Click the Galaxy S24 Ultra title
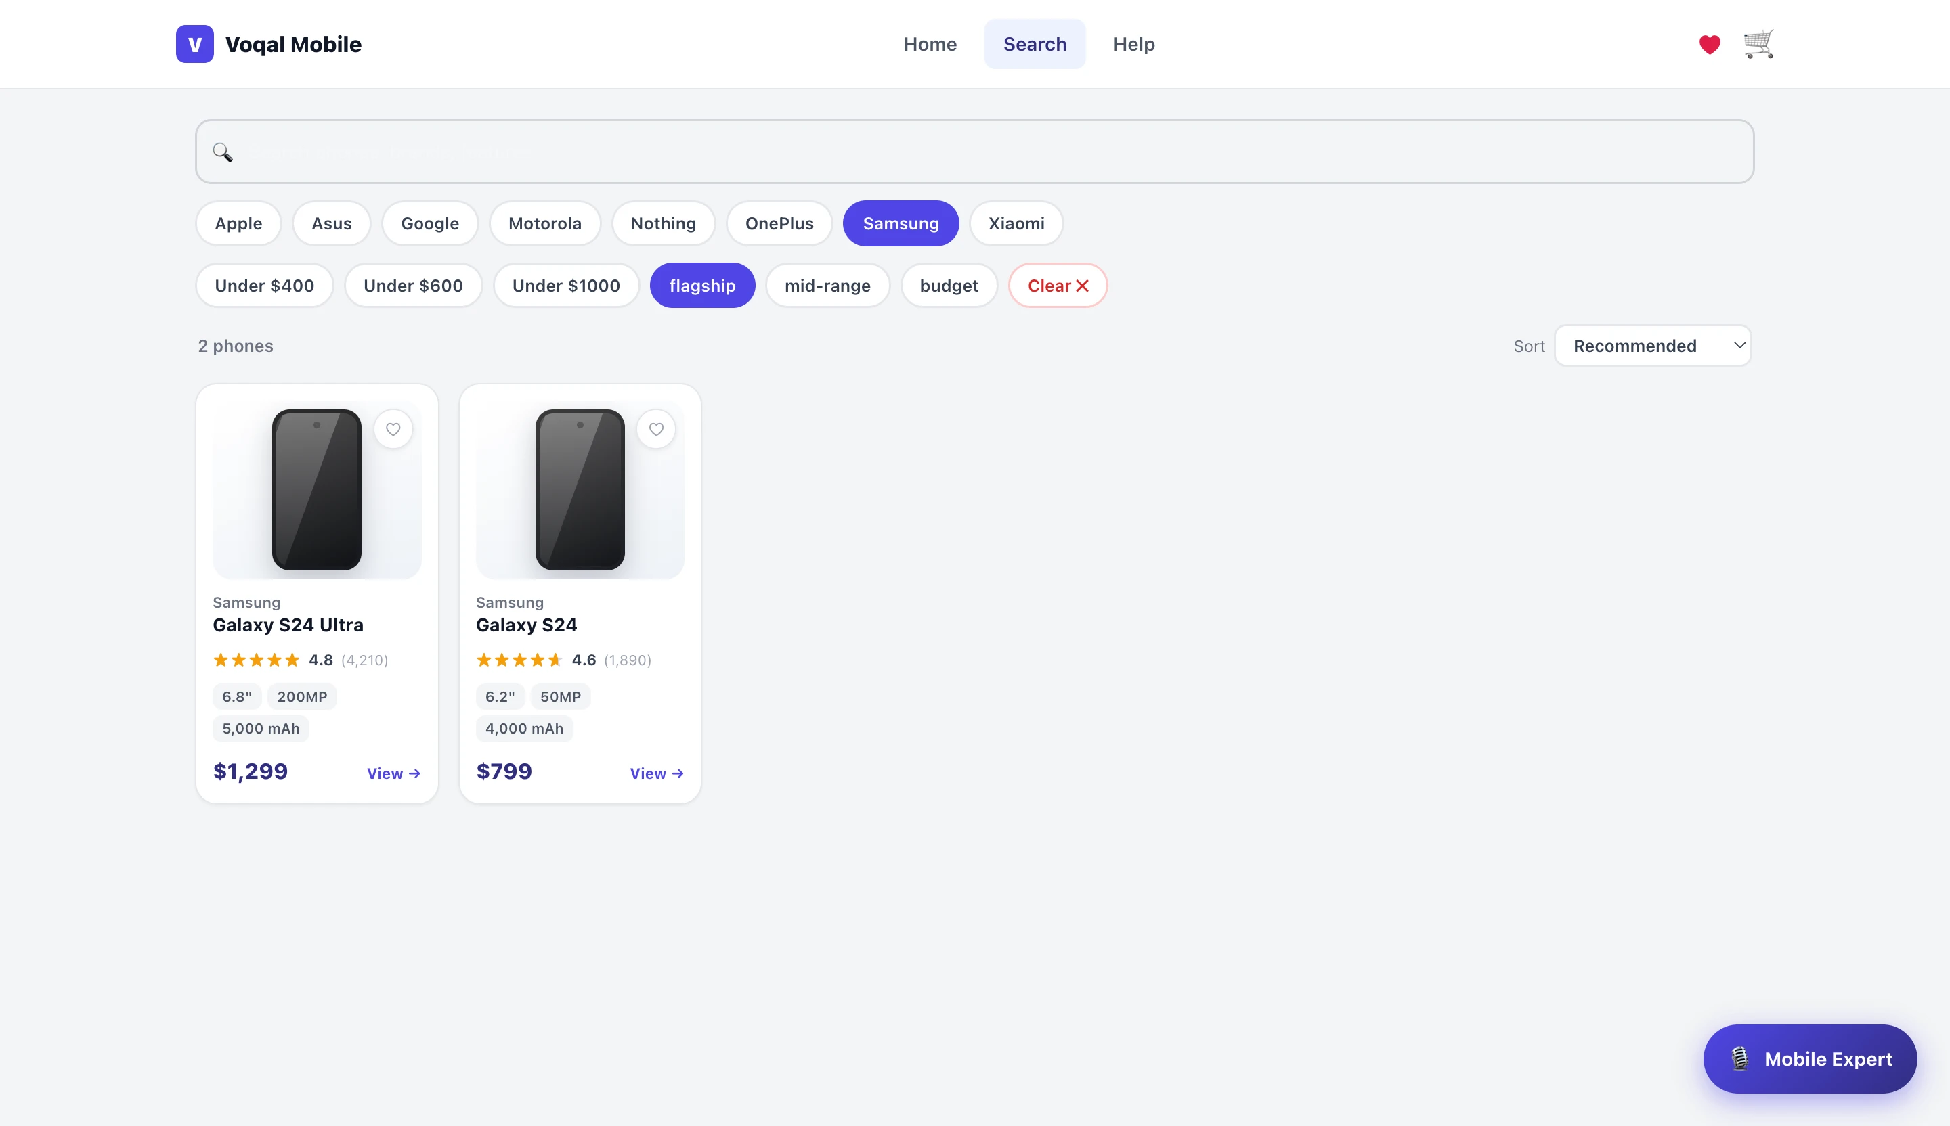Image resolution: width=1950 pixels, height=1126 pixels. click(288, 625)
